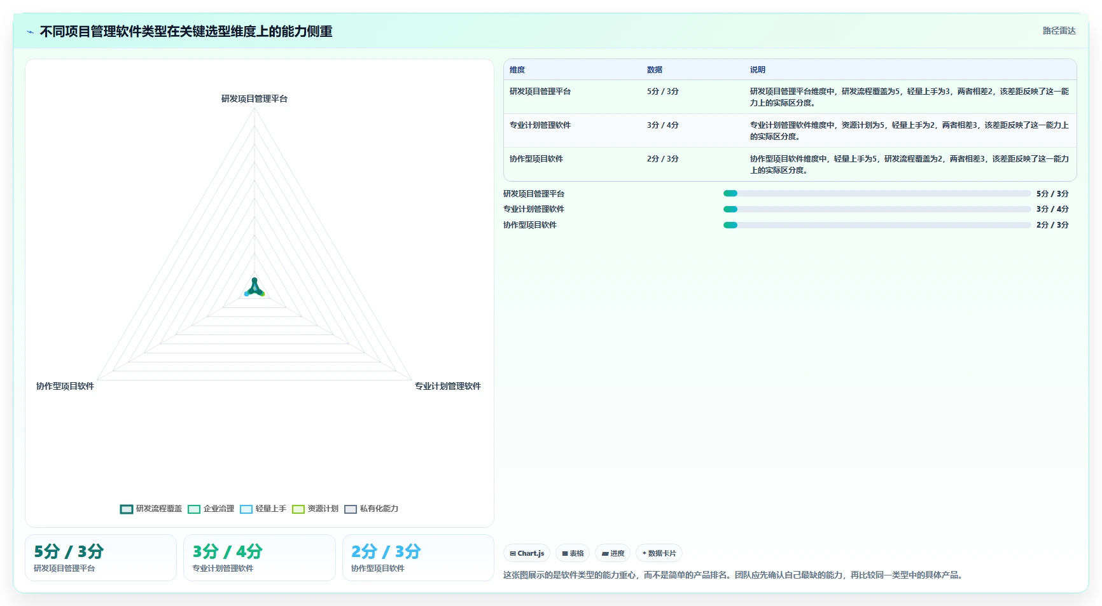The image size is (1102, 606).
Task: Click the 研发项目管理平台 progress bar
Action: (877, 193)
